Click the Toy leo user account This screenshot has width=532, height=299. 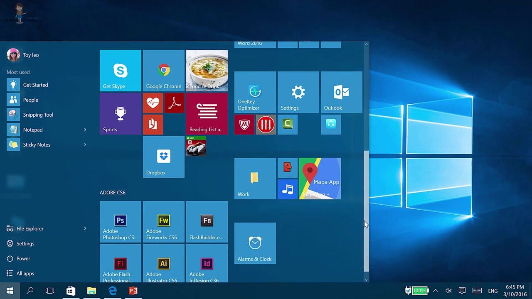(x=23, y=55)
